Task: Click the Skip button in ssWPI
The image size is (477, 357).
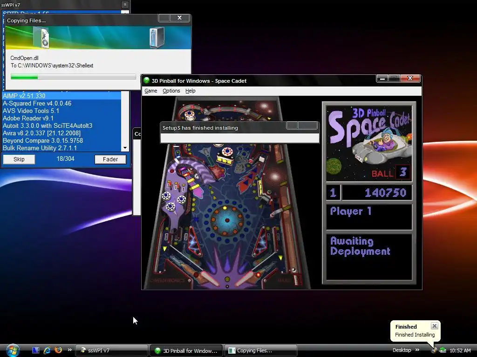Action: [19, 159]
